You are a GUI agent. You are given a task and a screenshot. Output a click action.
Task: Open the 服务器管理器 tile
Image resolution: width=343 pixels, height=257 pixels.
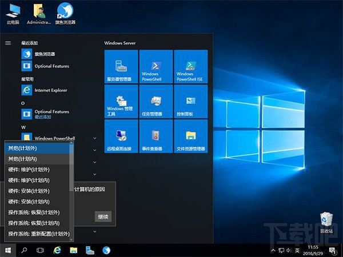(121, 66)
